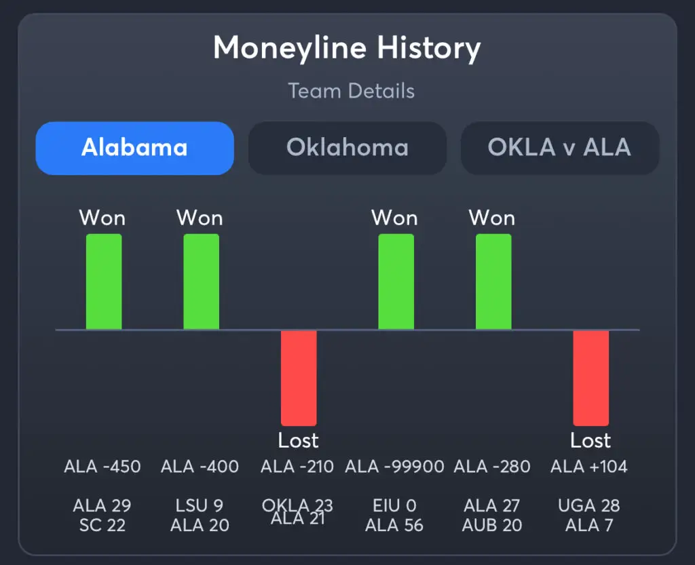Open the OKLA v ALA comparison tab

[560, 148]
